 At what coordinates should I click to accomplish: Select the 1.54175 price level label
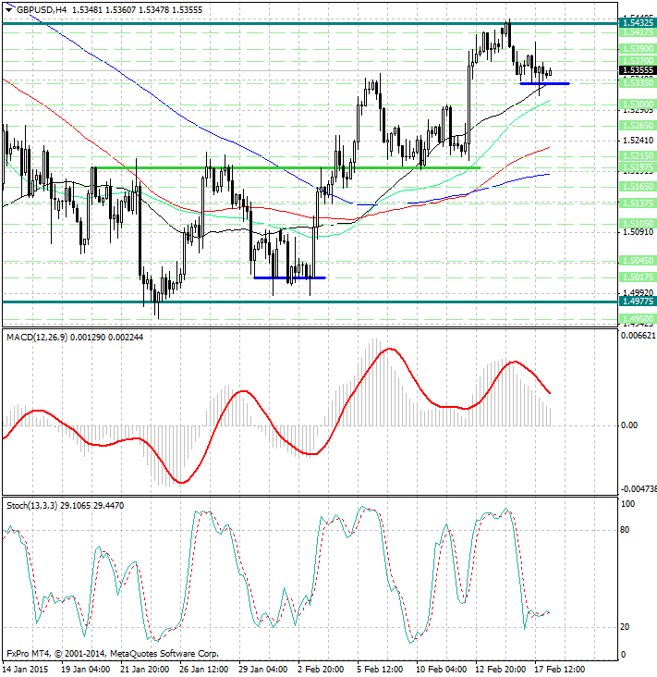638,32
